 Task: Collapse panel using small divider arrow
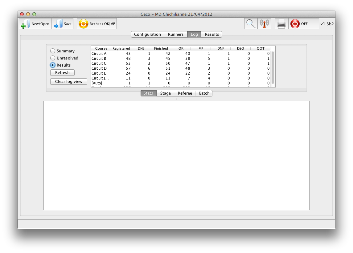(176, 99)
